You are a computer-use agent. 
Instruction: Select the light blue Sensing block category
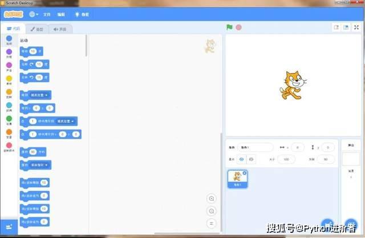(9, 107)
